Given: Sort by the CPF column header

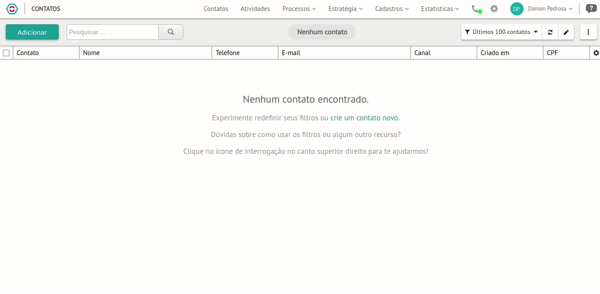Looking at the screenshot, I should [x=566, y=53].
